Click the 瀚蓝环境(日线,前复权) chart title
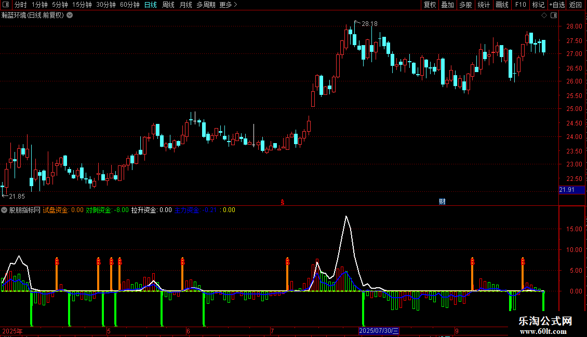This screenshot has width=587, height=337. pyautogui.click(x=33, y=16)
